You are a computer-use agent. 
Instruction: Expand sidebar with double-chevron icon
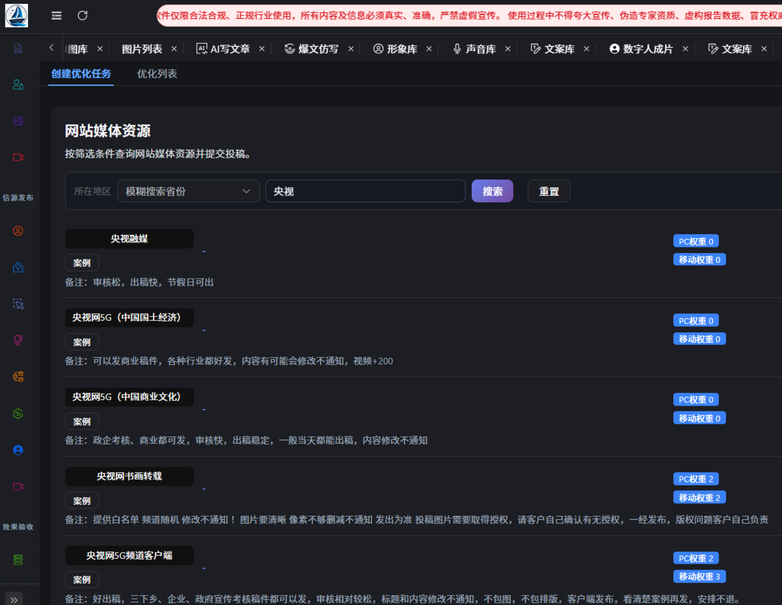[x=14, y=600]
